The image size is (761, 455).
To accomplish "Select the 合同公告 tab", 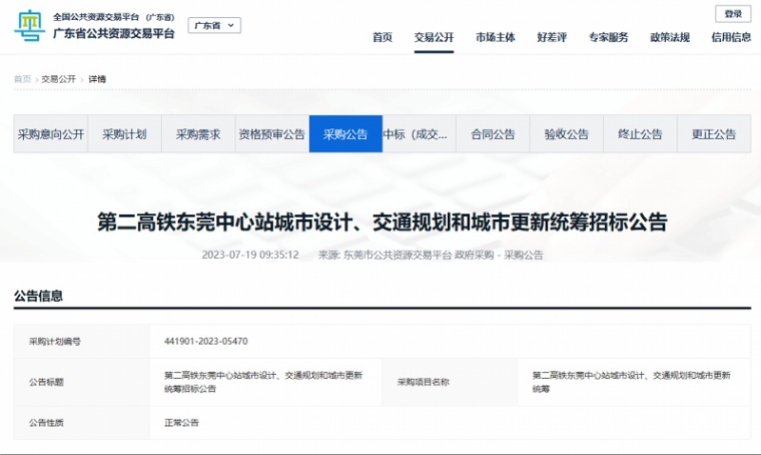I will pyautogui.click(x=493, y=134).
